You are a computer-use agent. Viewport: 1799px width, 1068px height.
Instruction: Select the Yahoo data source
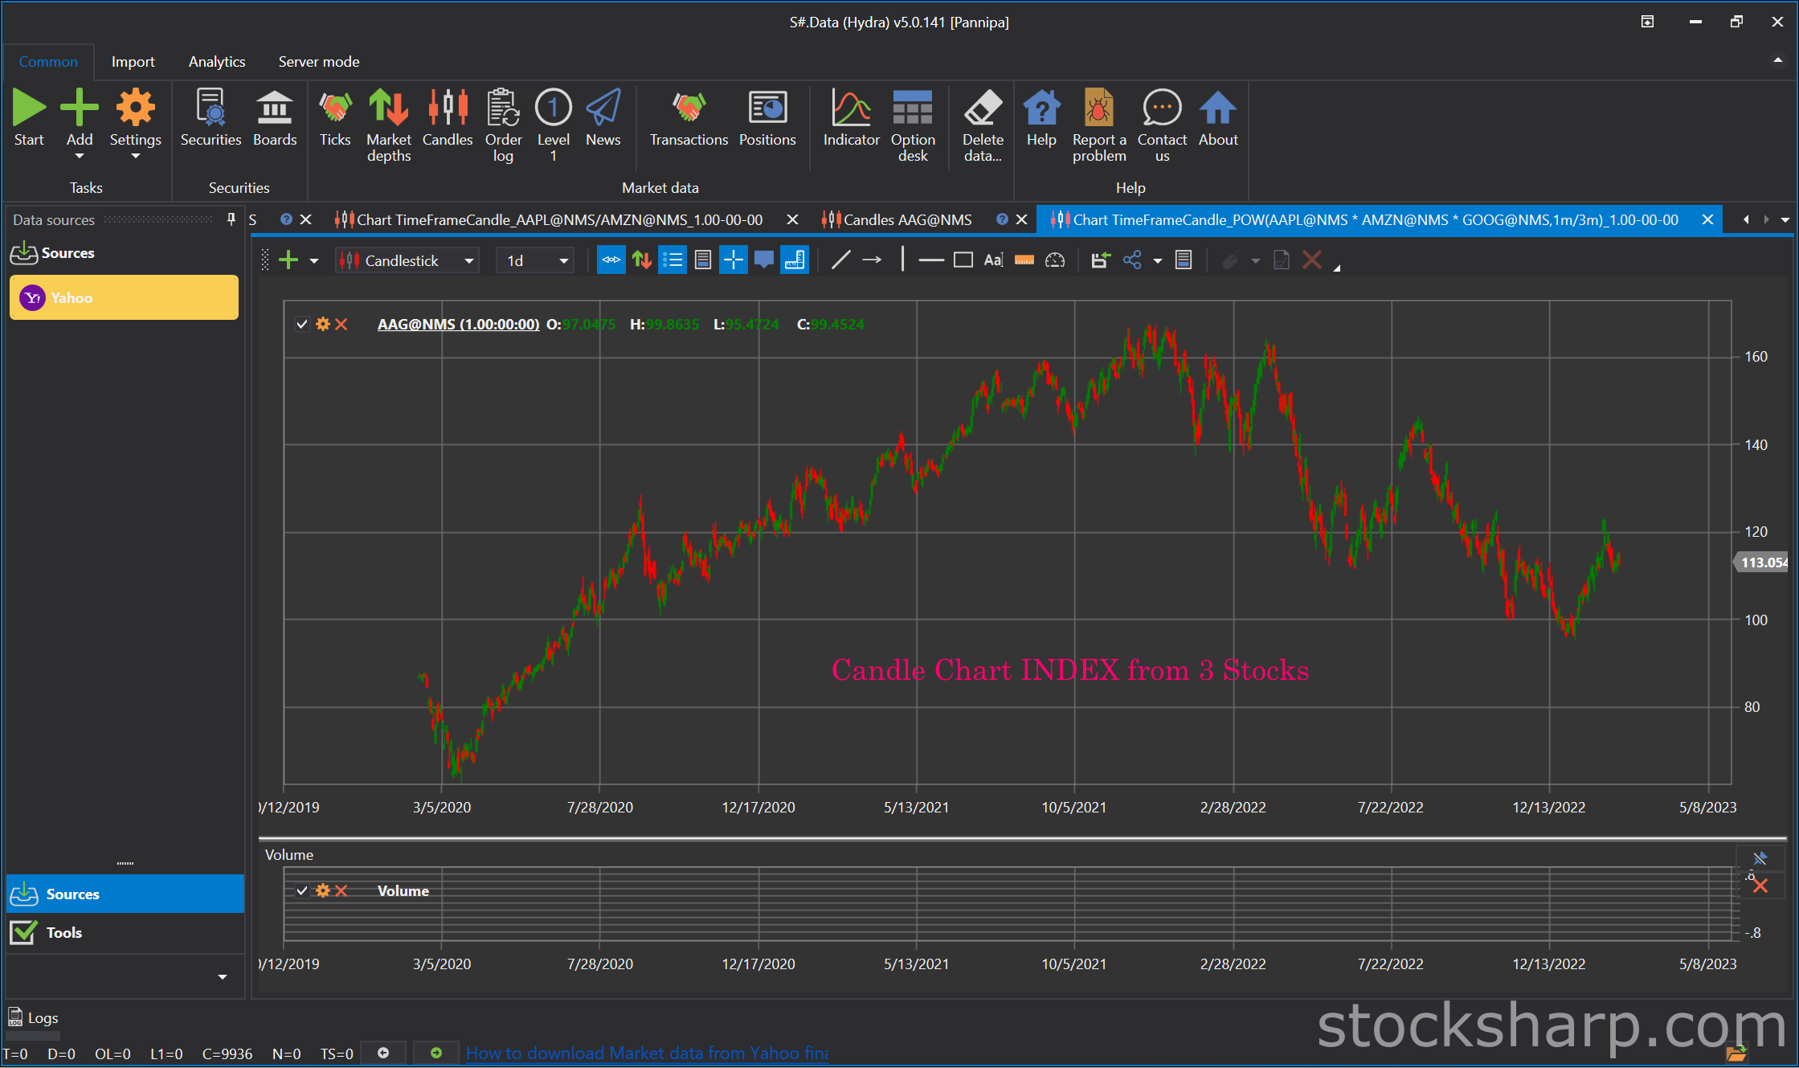click(x=124, y=298)
